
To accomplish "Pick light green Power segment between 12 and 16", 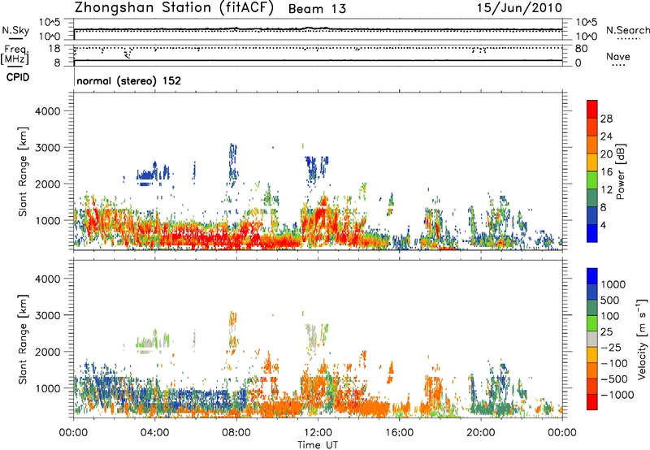I will [x=592, y=180].
